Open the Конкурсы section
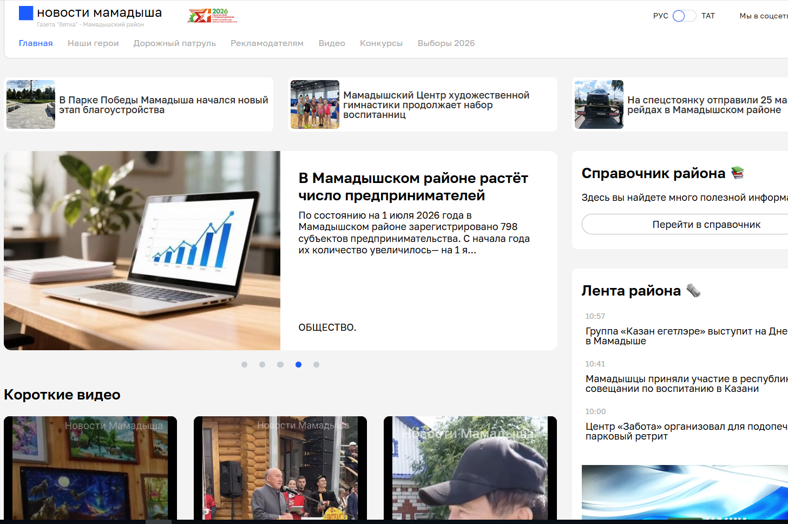788x524 pixels. pyautogui.click(x=381, y=43)
